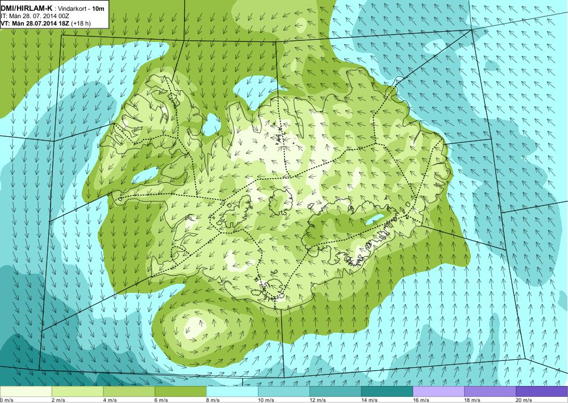
Task: Click the "0 m/s" legend label
Action: click(6, 400)
